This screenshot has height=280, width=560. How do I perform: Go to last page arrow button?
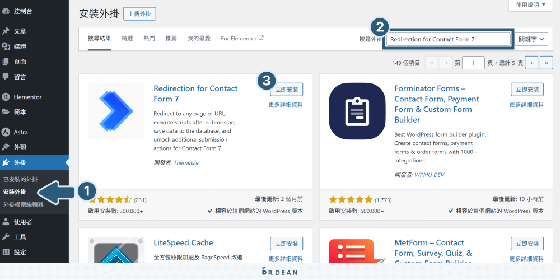[547, 63]
